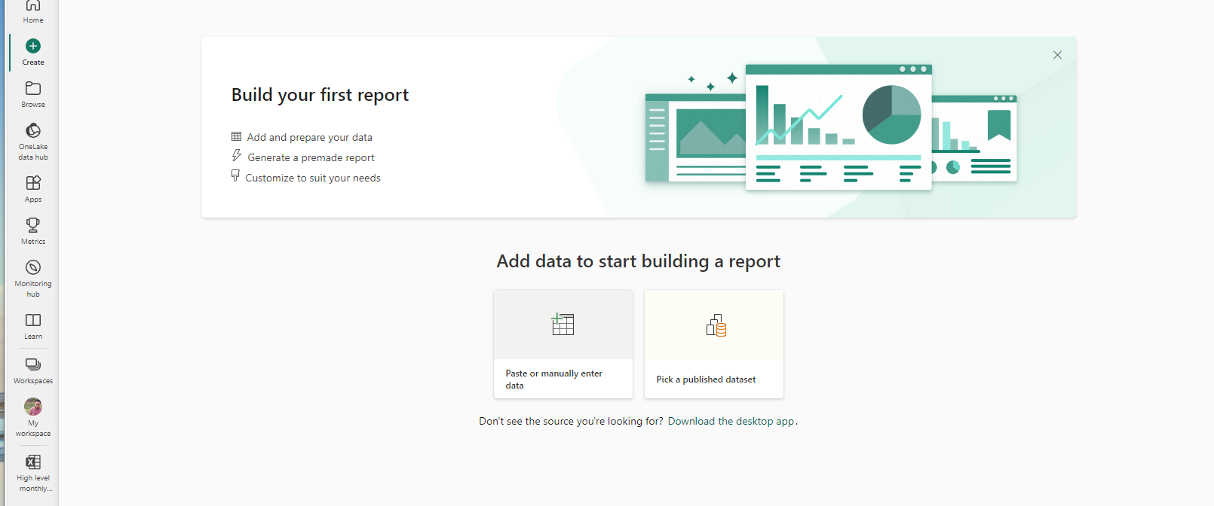The image size is (1214, 506).
Task: Click 'Don't see the source you're looking for?' text
Action: click(572, 421)
